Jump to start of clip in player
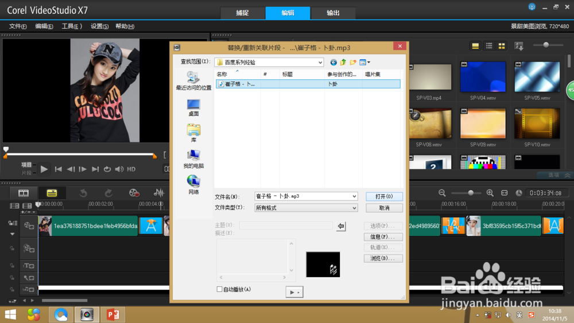 pyautogui.click(x=58, y=169)
